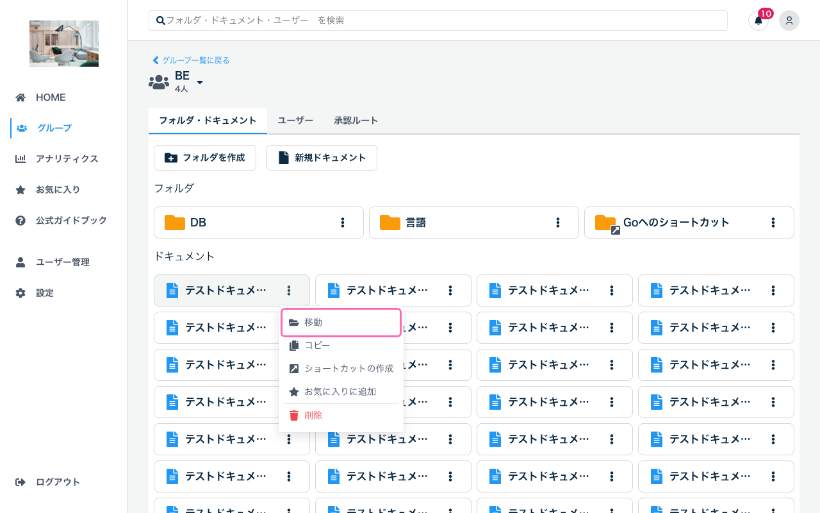Open the group members people icon beside BE
Image resolution: width=820 pixels, height=513 pixels.
[158, 81]
